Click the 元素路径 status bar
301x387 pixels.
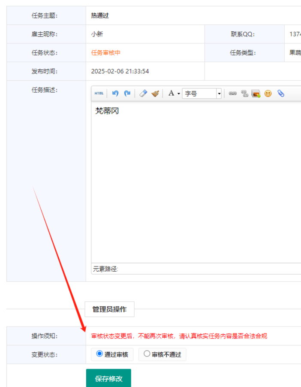pos(196,269)
